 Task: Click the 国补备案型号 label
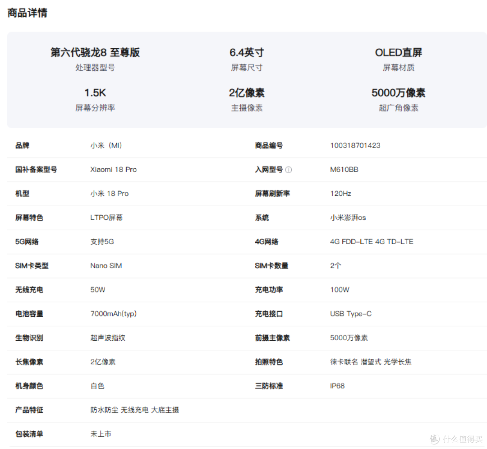(37, 170)
